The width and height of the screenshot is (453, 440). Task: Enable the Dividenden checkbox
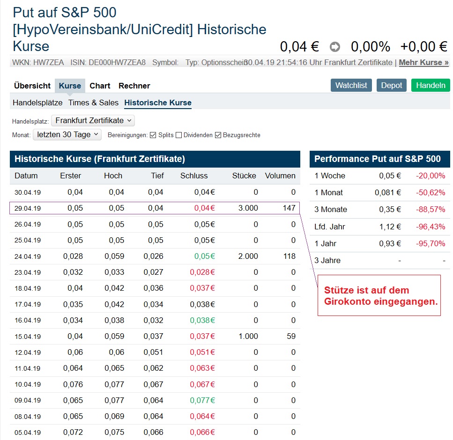point(178,135)
